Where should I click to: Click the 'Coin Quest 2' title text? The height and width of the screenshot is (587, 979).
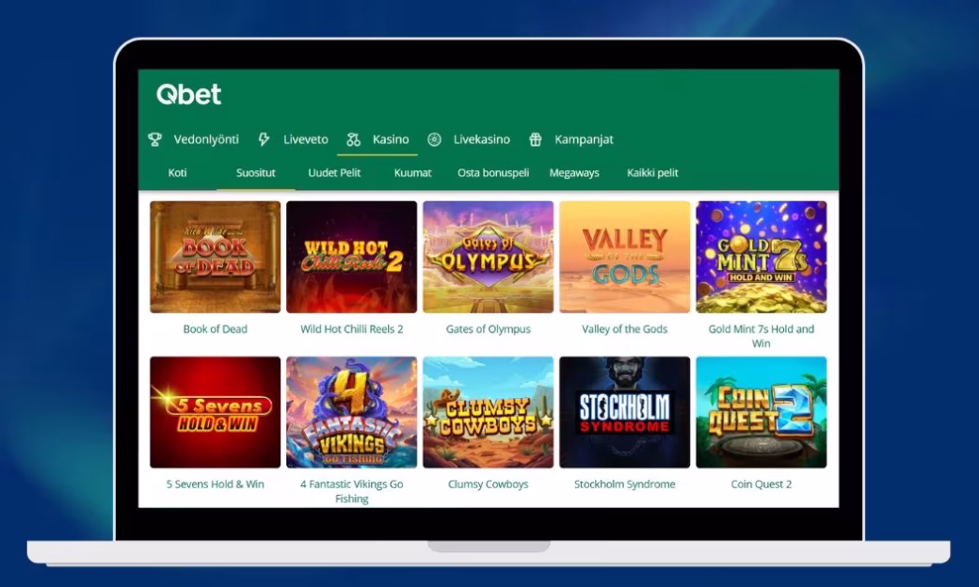(x=762, y=484)
